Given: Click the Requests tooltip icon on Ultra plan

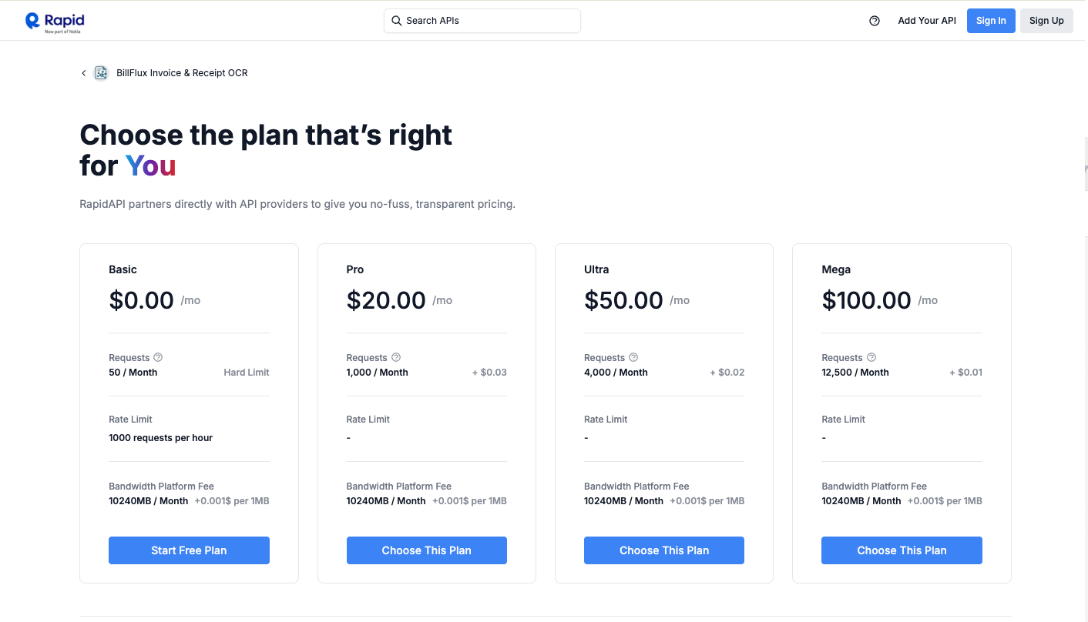Looking at the screenshot, I should pyautogui.click(x=633, y=357).
